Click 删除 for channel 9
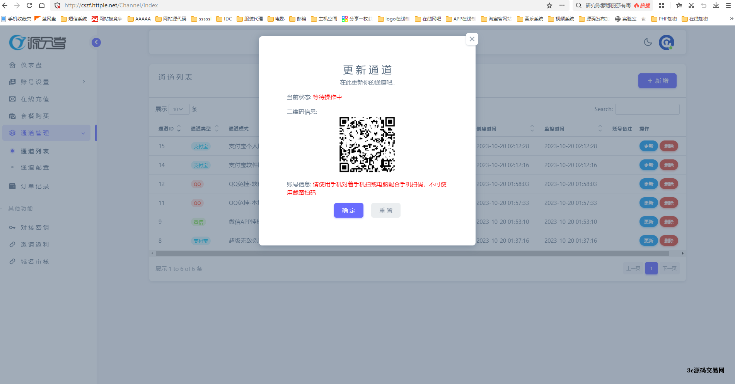Viewport: 735px width, 384px height. click(x=669, y=222)
